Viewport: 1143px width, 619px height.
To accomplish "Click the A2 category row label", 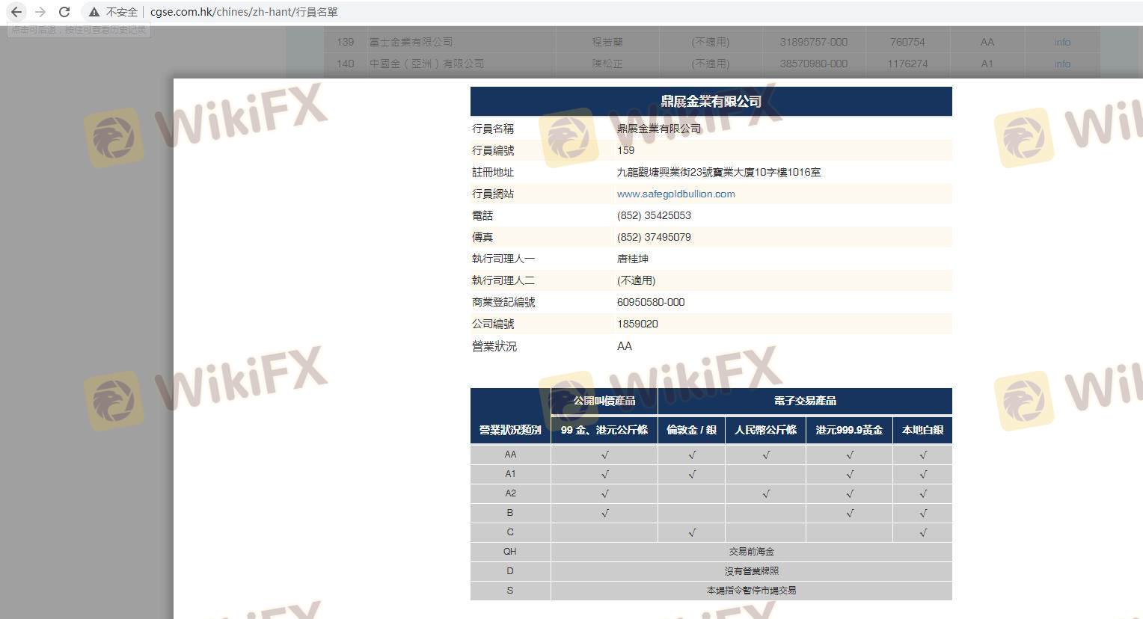I will click(510, 493).
